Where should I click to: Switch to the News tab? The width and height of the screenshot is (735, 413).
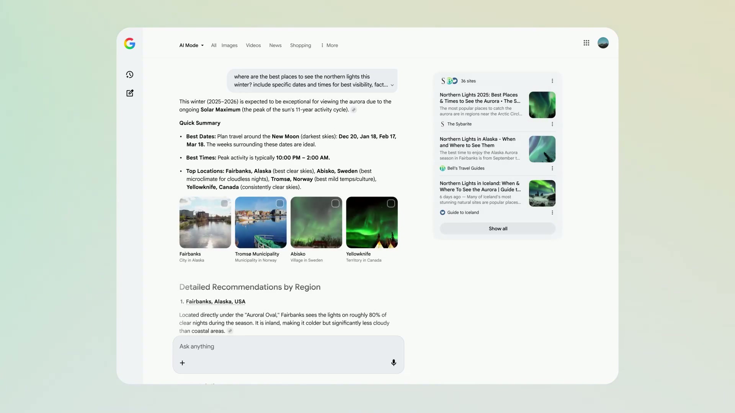(x=275, y=45)
